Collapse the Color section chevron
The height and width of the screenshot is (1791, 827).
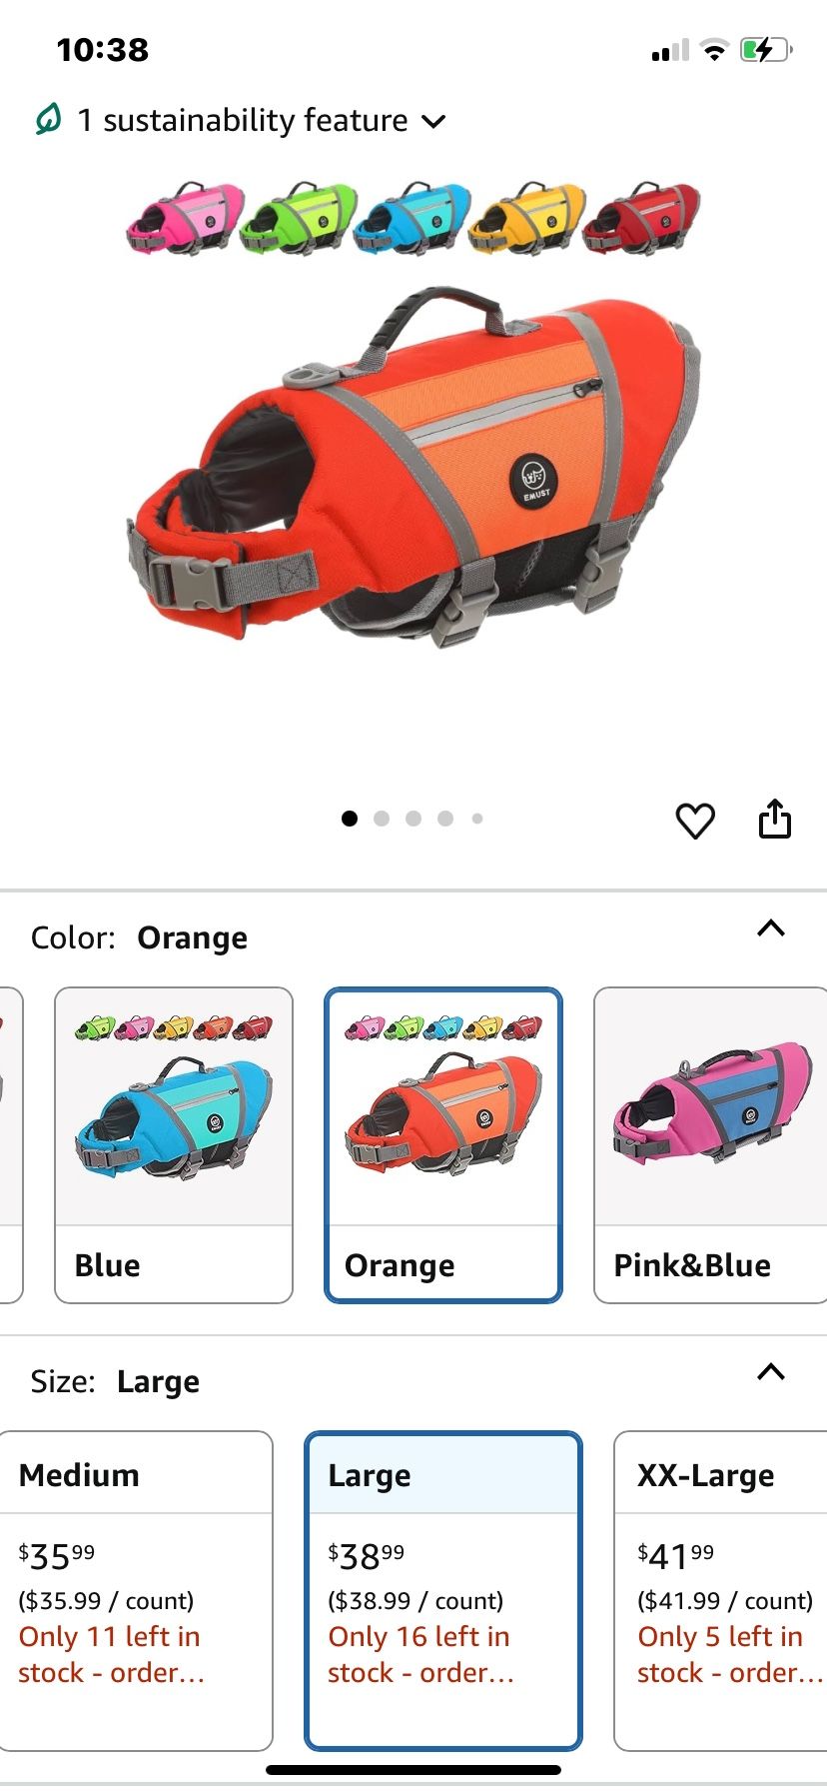[x=771, y=928]
